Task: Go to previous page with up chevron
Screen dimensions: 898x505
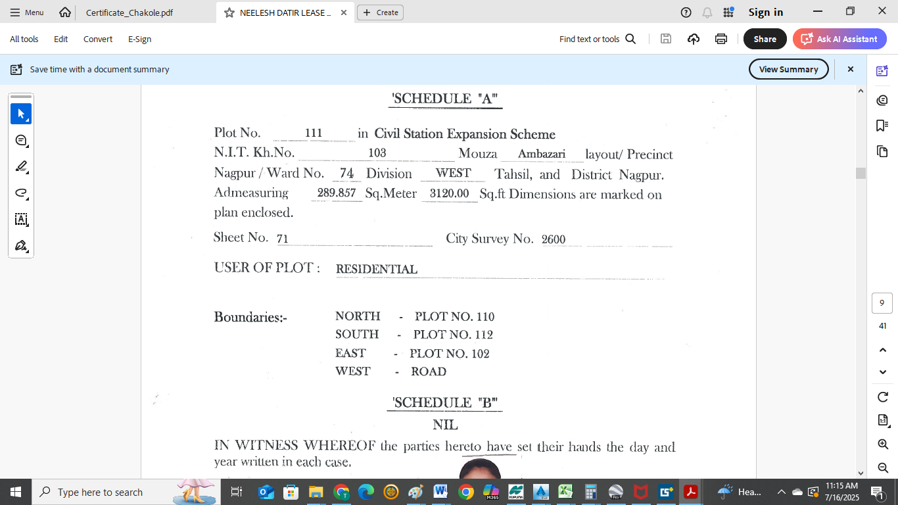Action: click(883, 350)
